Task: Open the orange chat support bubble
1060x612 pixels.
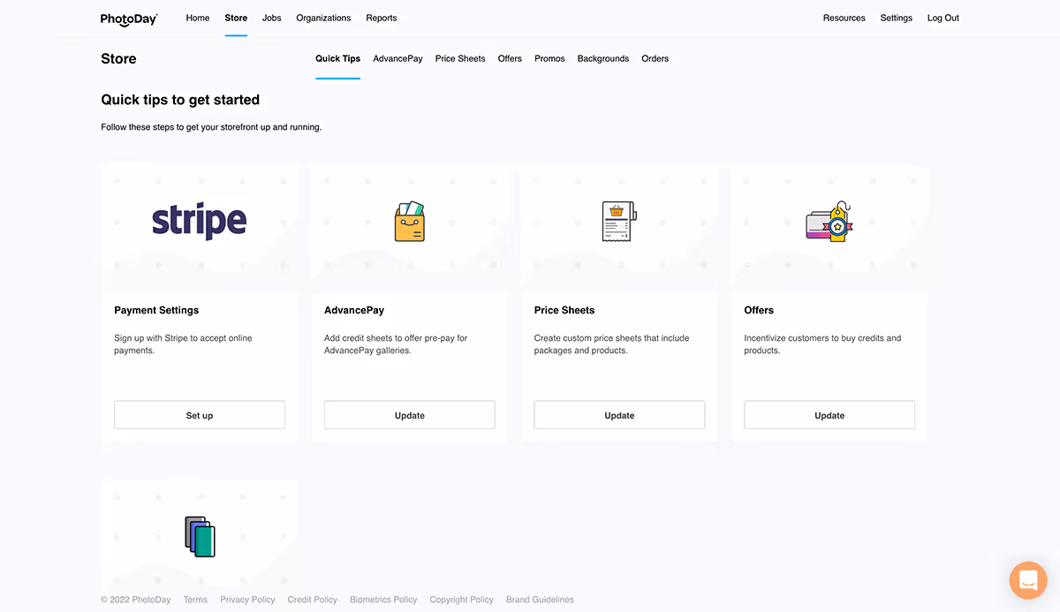Action: tap(1028, 580)
